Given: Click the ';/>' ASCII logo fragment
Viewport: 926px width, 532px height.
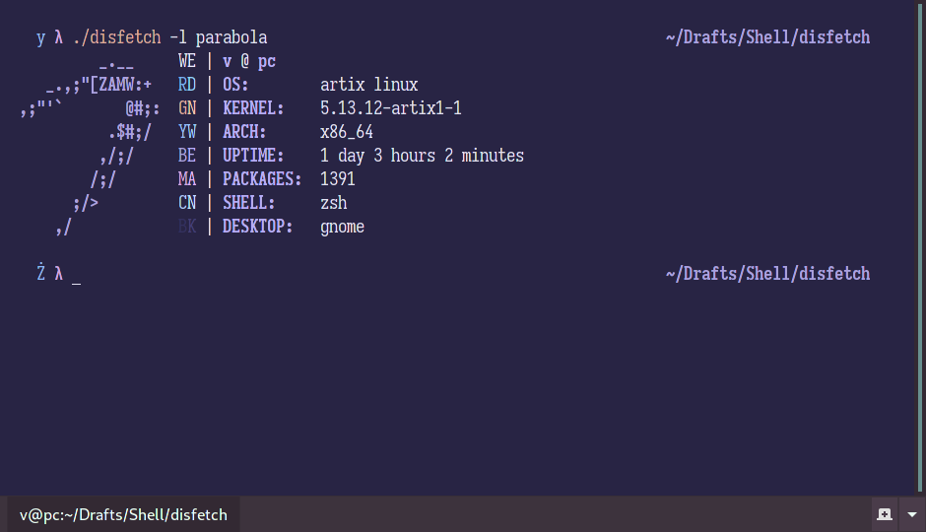Looking at the screenshot, I should point(86,203).
